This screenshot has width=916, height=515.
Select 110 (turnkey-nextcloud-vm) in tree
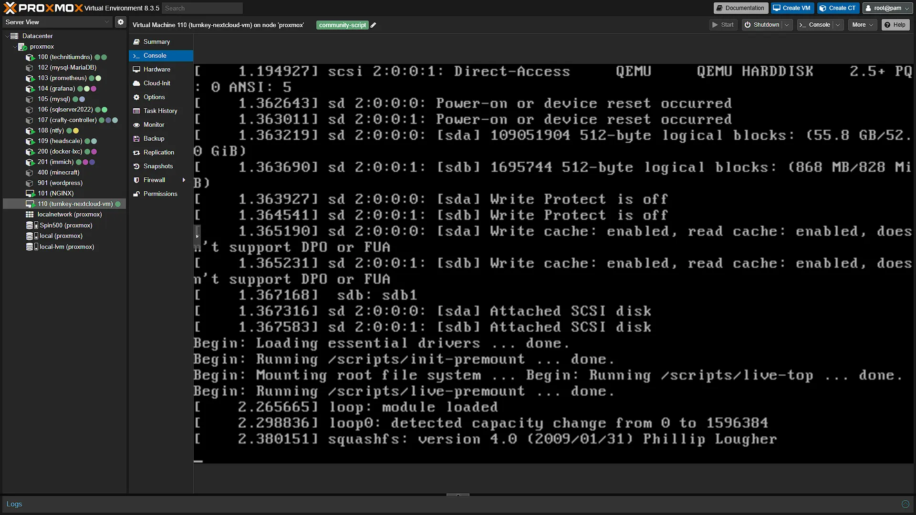pyautogui.click(x=64, y=204)
